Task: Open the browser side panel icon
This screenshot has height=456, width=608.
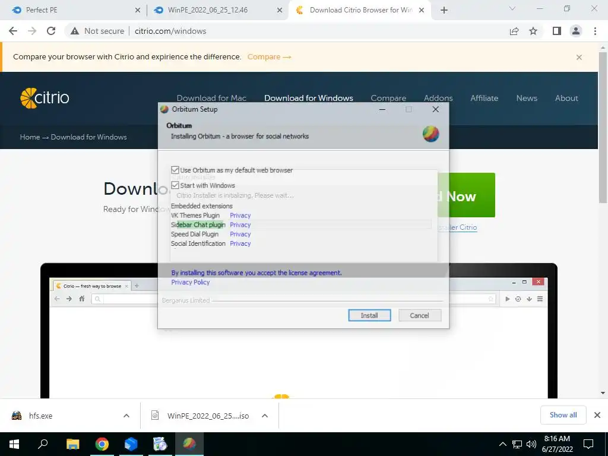Action: click(x=557, y=31)
